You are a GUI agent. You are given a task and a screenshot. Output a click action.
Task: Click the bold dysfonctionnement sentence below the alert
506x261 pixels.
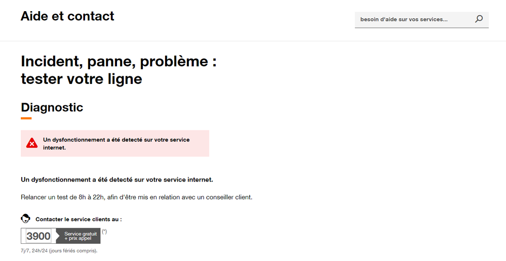click(117, 180)
